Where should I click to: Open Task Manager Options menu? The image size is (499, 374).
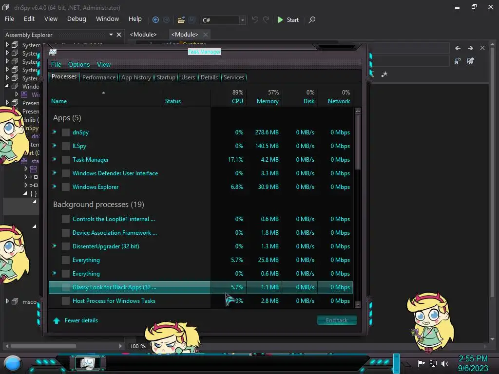[79, 65]
